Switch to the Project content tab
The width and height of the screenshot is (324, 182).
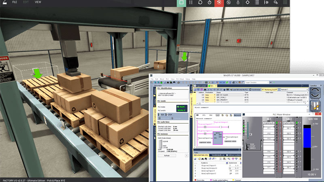[x=200, y=86]
